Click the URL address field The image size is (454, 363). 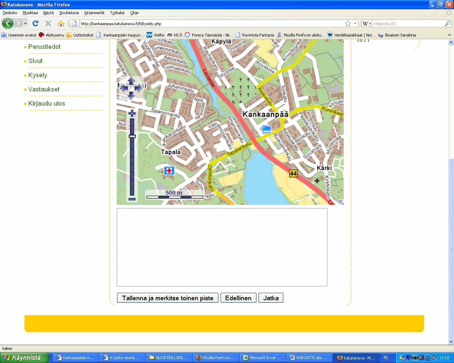tap(211, 24)
